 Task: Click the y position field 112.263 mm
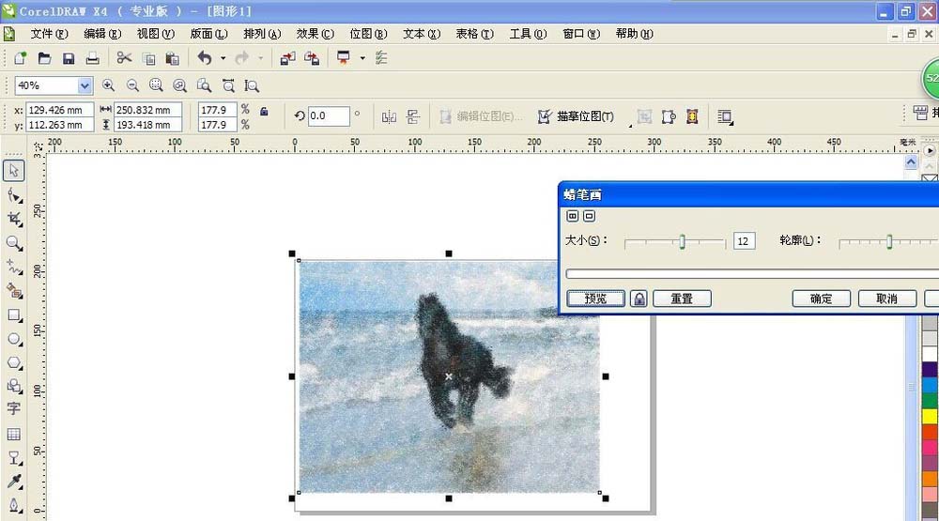click(60, 125)
